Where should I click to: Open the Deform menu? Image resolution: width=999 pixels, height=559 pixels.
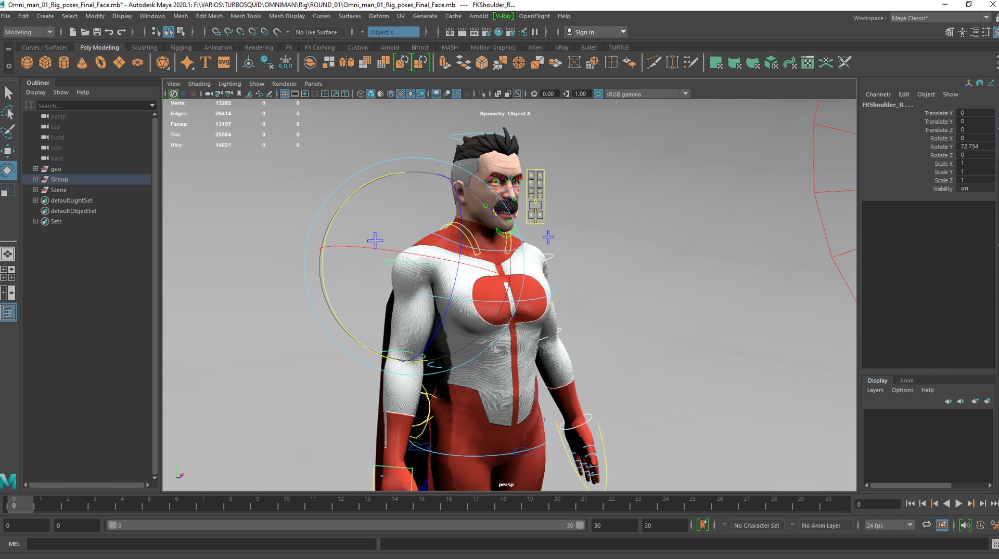point(379,16)
